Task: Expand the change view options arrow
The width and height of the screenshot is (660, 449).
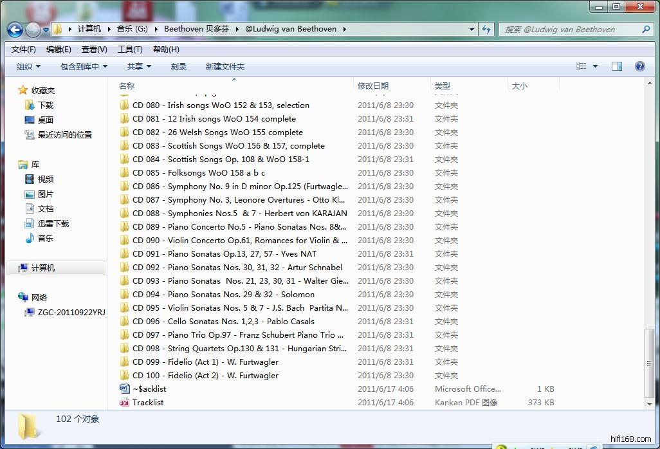Action: [x=595, y=67]
